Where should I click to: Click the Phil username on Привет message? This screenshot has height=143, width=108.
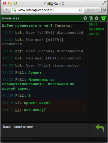20,73
